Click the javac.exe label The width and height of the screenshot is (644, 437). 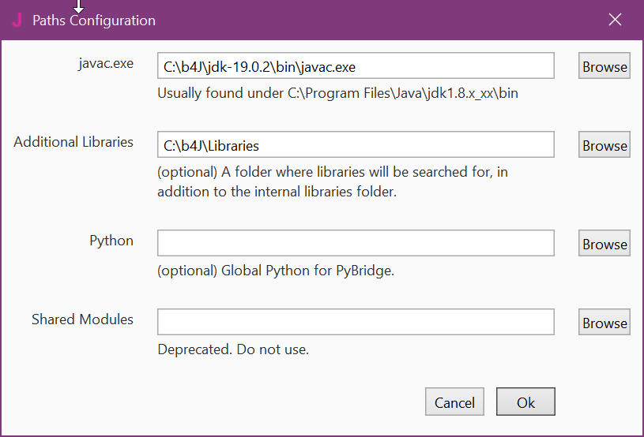(106, 64)
